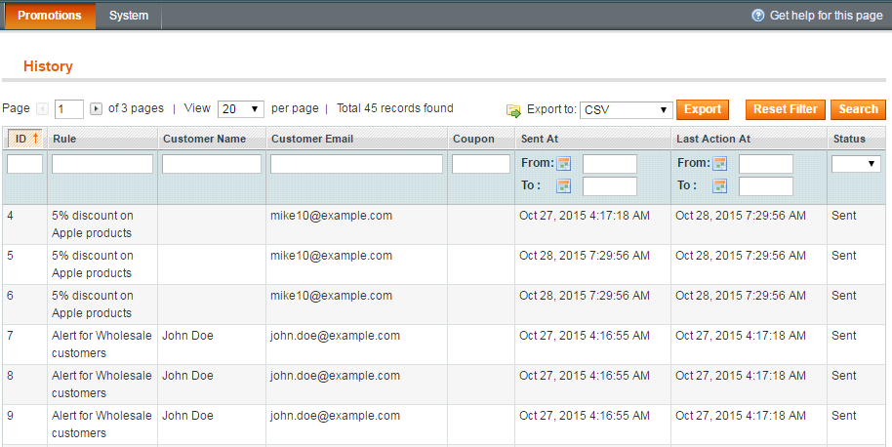Open Last Action At To calendar icon
This screenshot has width=892, height=447.
point(719,186)
